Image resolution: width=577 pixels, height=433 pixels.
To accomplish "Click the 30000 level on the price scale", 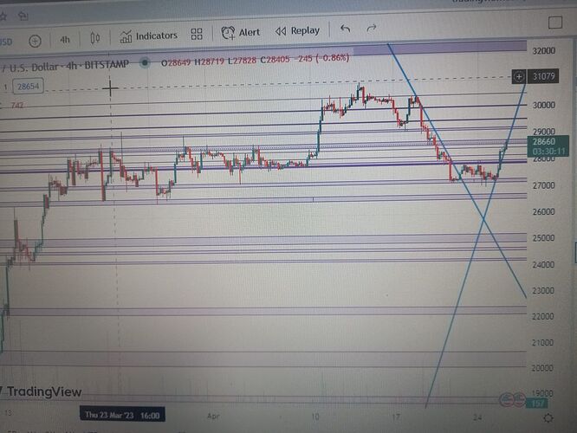I will pyautogui.click(x=543, y=106).
